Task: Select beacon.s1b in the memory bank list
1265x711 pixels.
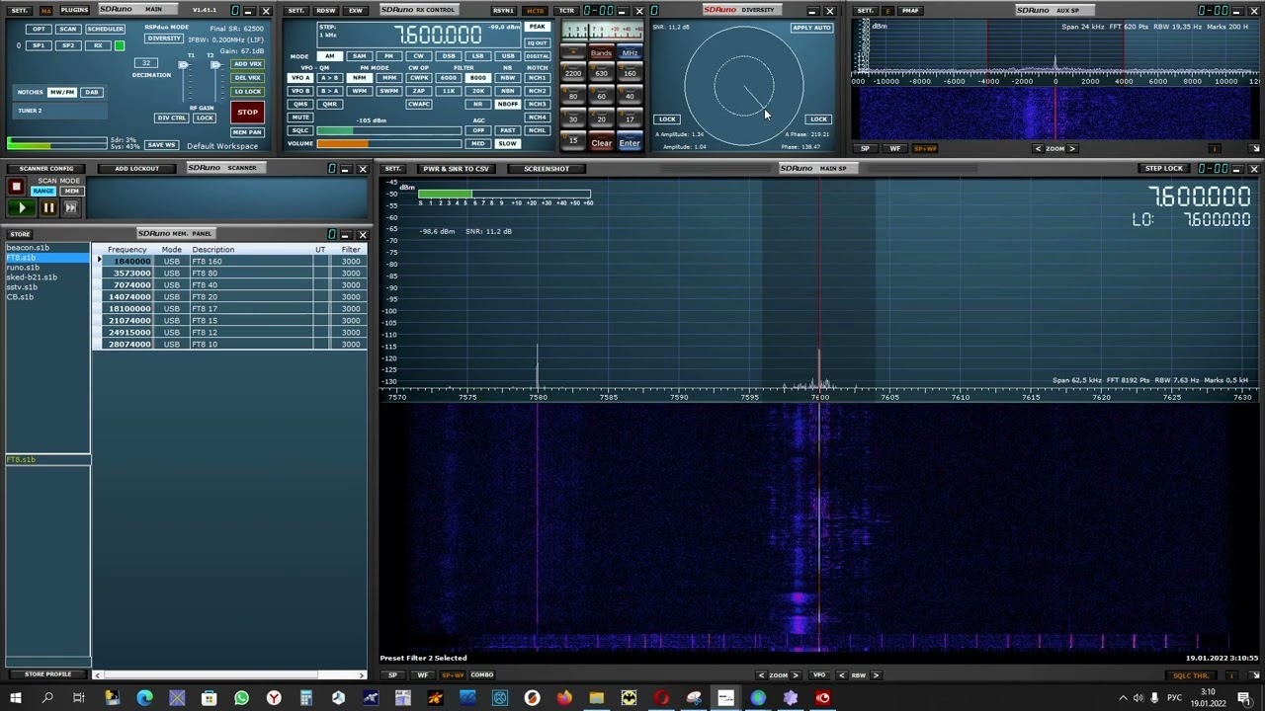Action: point(28,248)
